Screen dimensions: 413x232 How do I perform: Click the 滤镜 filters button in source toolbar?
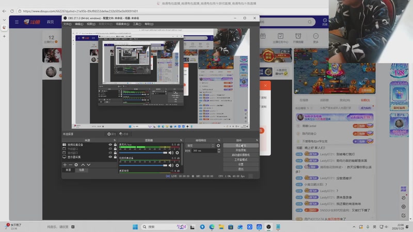(x=124, y=134)
